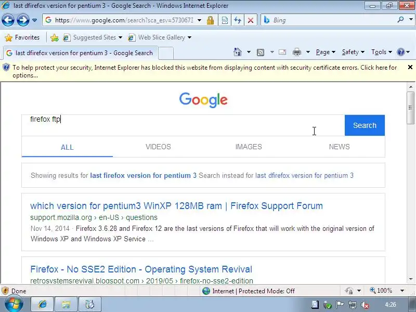The height and width of the screenshot is (312, 416).
Task: Expand the zoom level dropdown arrow
Action: pyautogui.click(x=402, y=291)
